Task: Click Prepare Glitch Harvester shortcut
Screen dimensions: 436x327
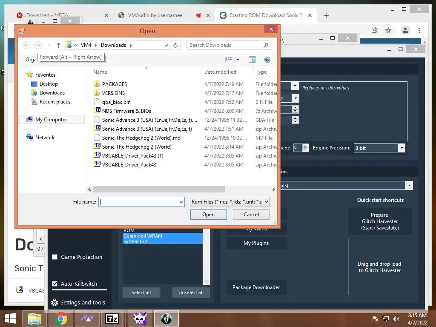Action: click(x=380, y=221)
